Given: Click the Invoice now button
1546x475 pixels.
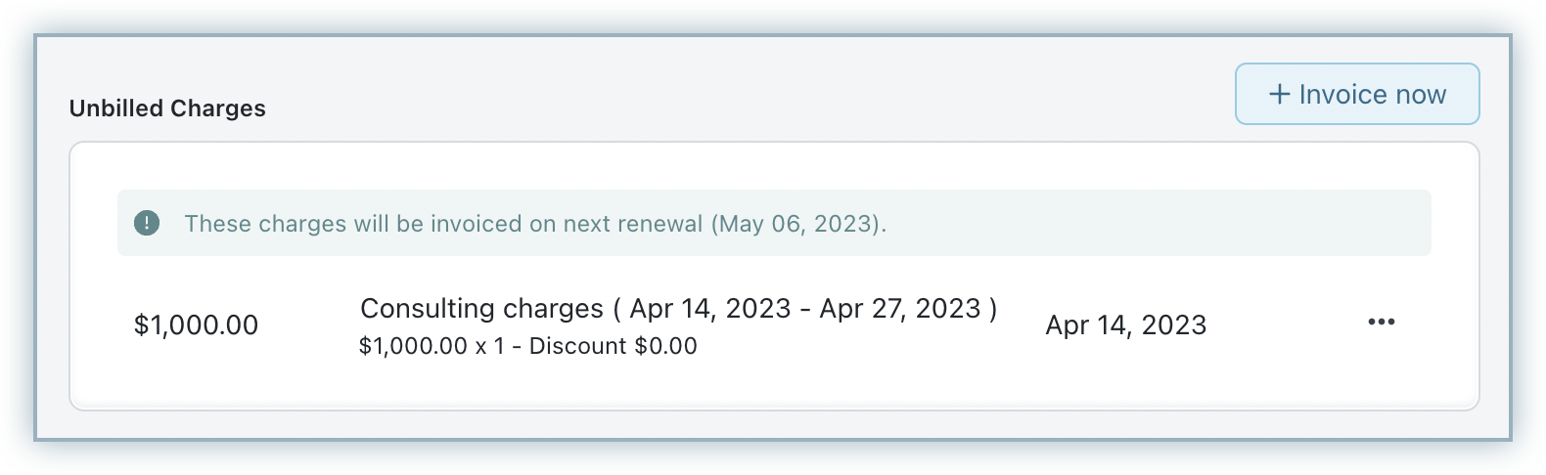Looking at the screenshot, I should click(x=1356, y=95).
